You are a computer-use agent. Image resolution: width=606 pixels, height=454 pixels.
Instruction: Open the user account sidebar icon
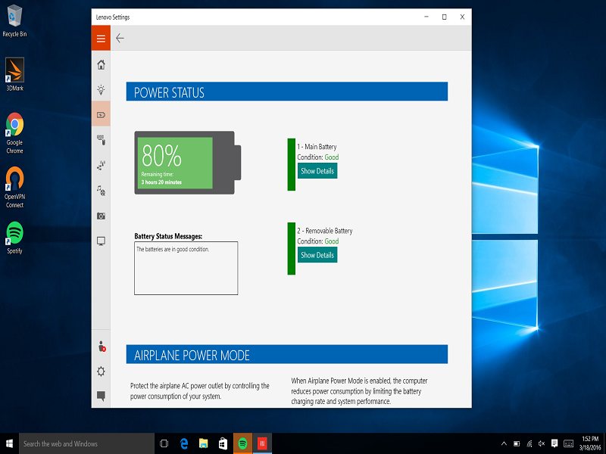101,347
